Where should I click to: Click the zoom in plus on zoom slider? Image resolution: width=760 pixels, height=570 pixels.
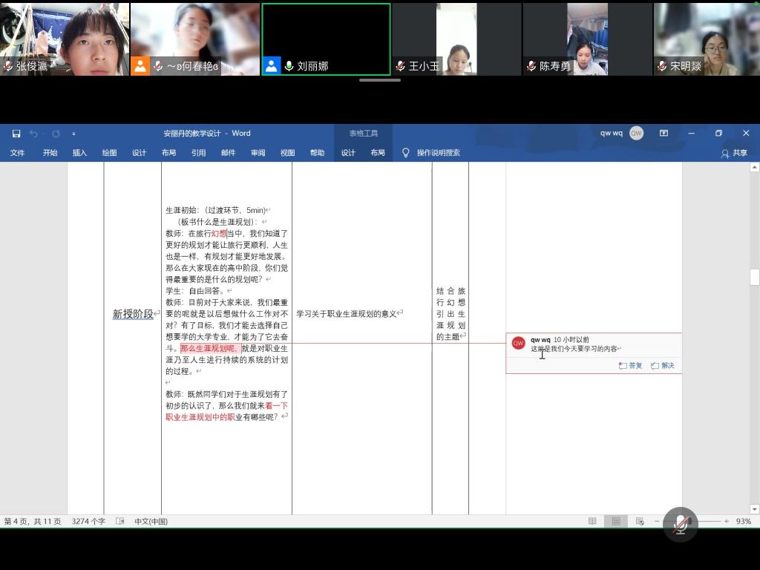tap(727, 522)
